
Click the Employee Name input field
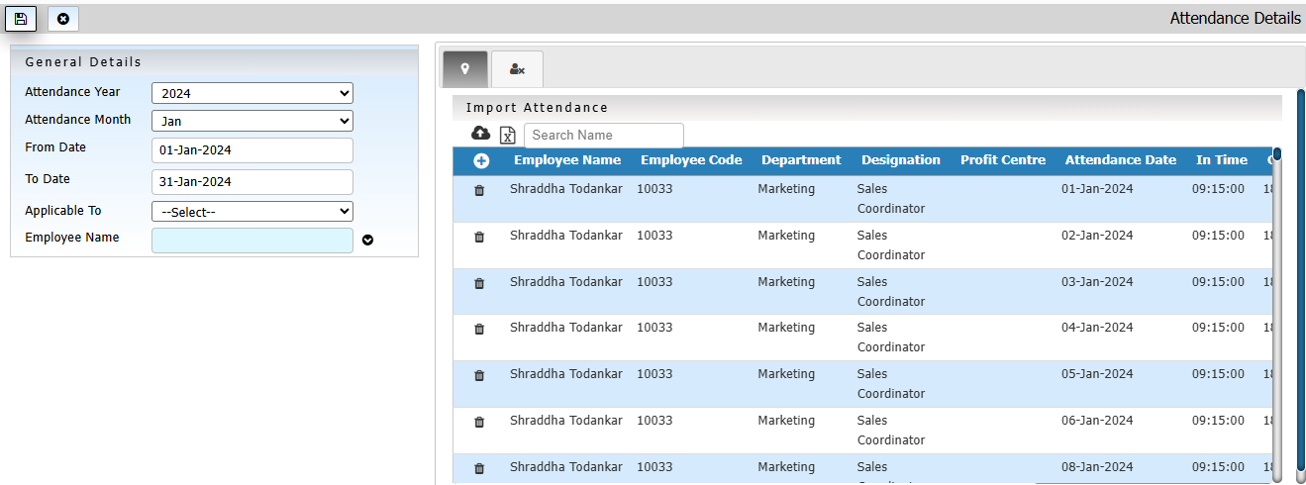click(252, 241)
